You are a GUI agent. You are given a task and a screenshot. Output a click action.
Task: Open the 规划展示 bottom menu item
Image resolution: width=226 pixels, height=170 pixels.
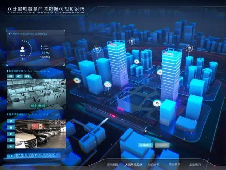click(174, 164)
